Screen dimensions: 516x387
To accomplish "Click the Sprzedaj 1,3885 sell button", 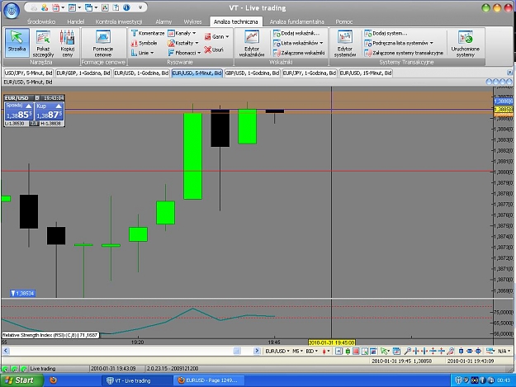I will tap(19, 111).
